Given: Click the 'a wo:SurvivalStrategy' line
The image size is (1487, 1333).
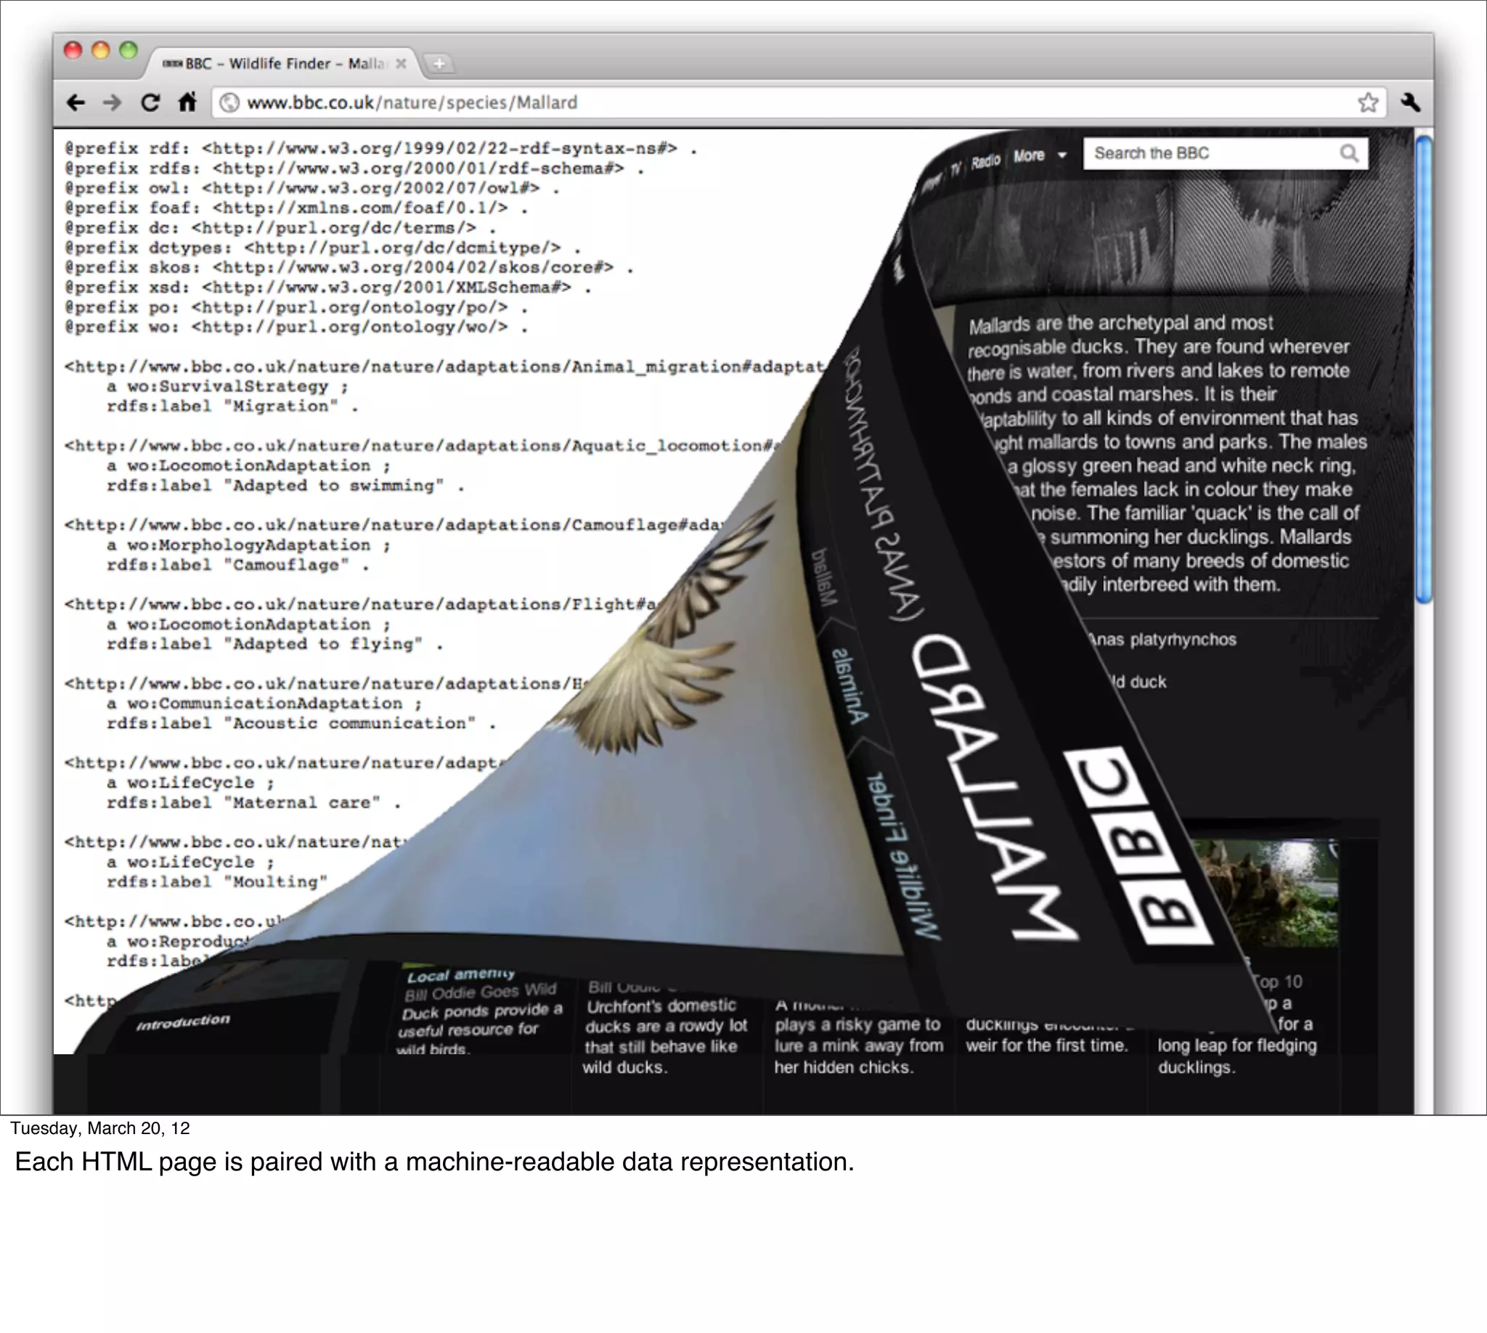Looking at the screenshot, I should pyautogui.click(x=227, y=387).
